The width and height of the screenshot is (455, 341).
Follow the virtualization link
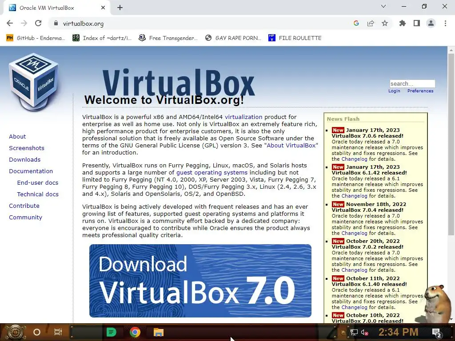243,117
